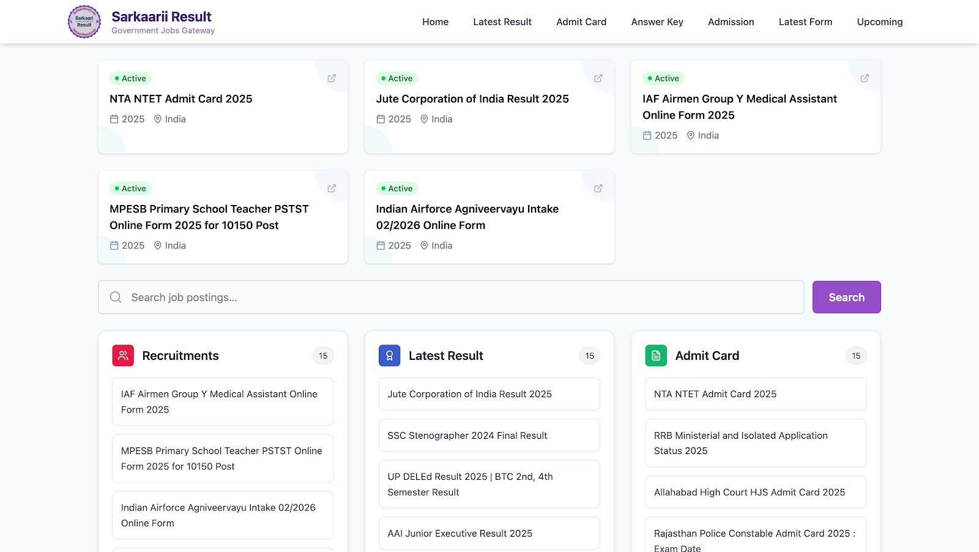Image resolution: width=979 pixels, height=552 pixels.
Task: Open IAF Airmen Medical Assistant in Recruitments list
Action: 223,401
